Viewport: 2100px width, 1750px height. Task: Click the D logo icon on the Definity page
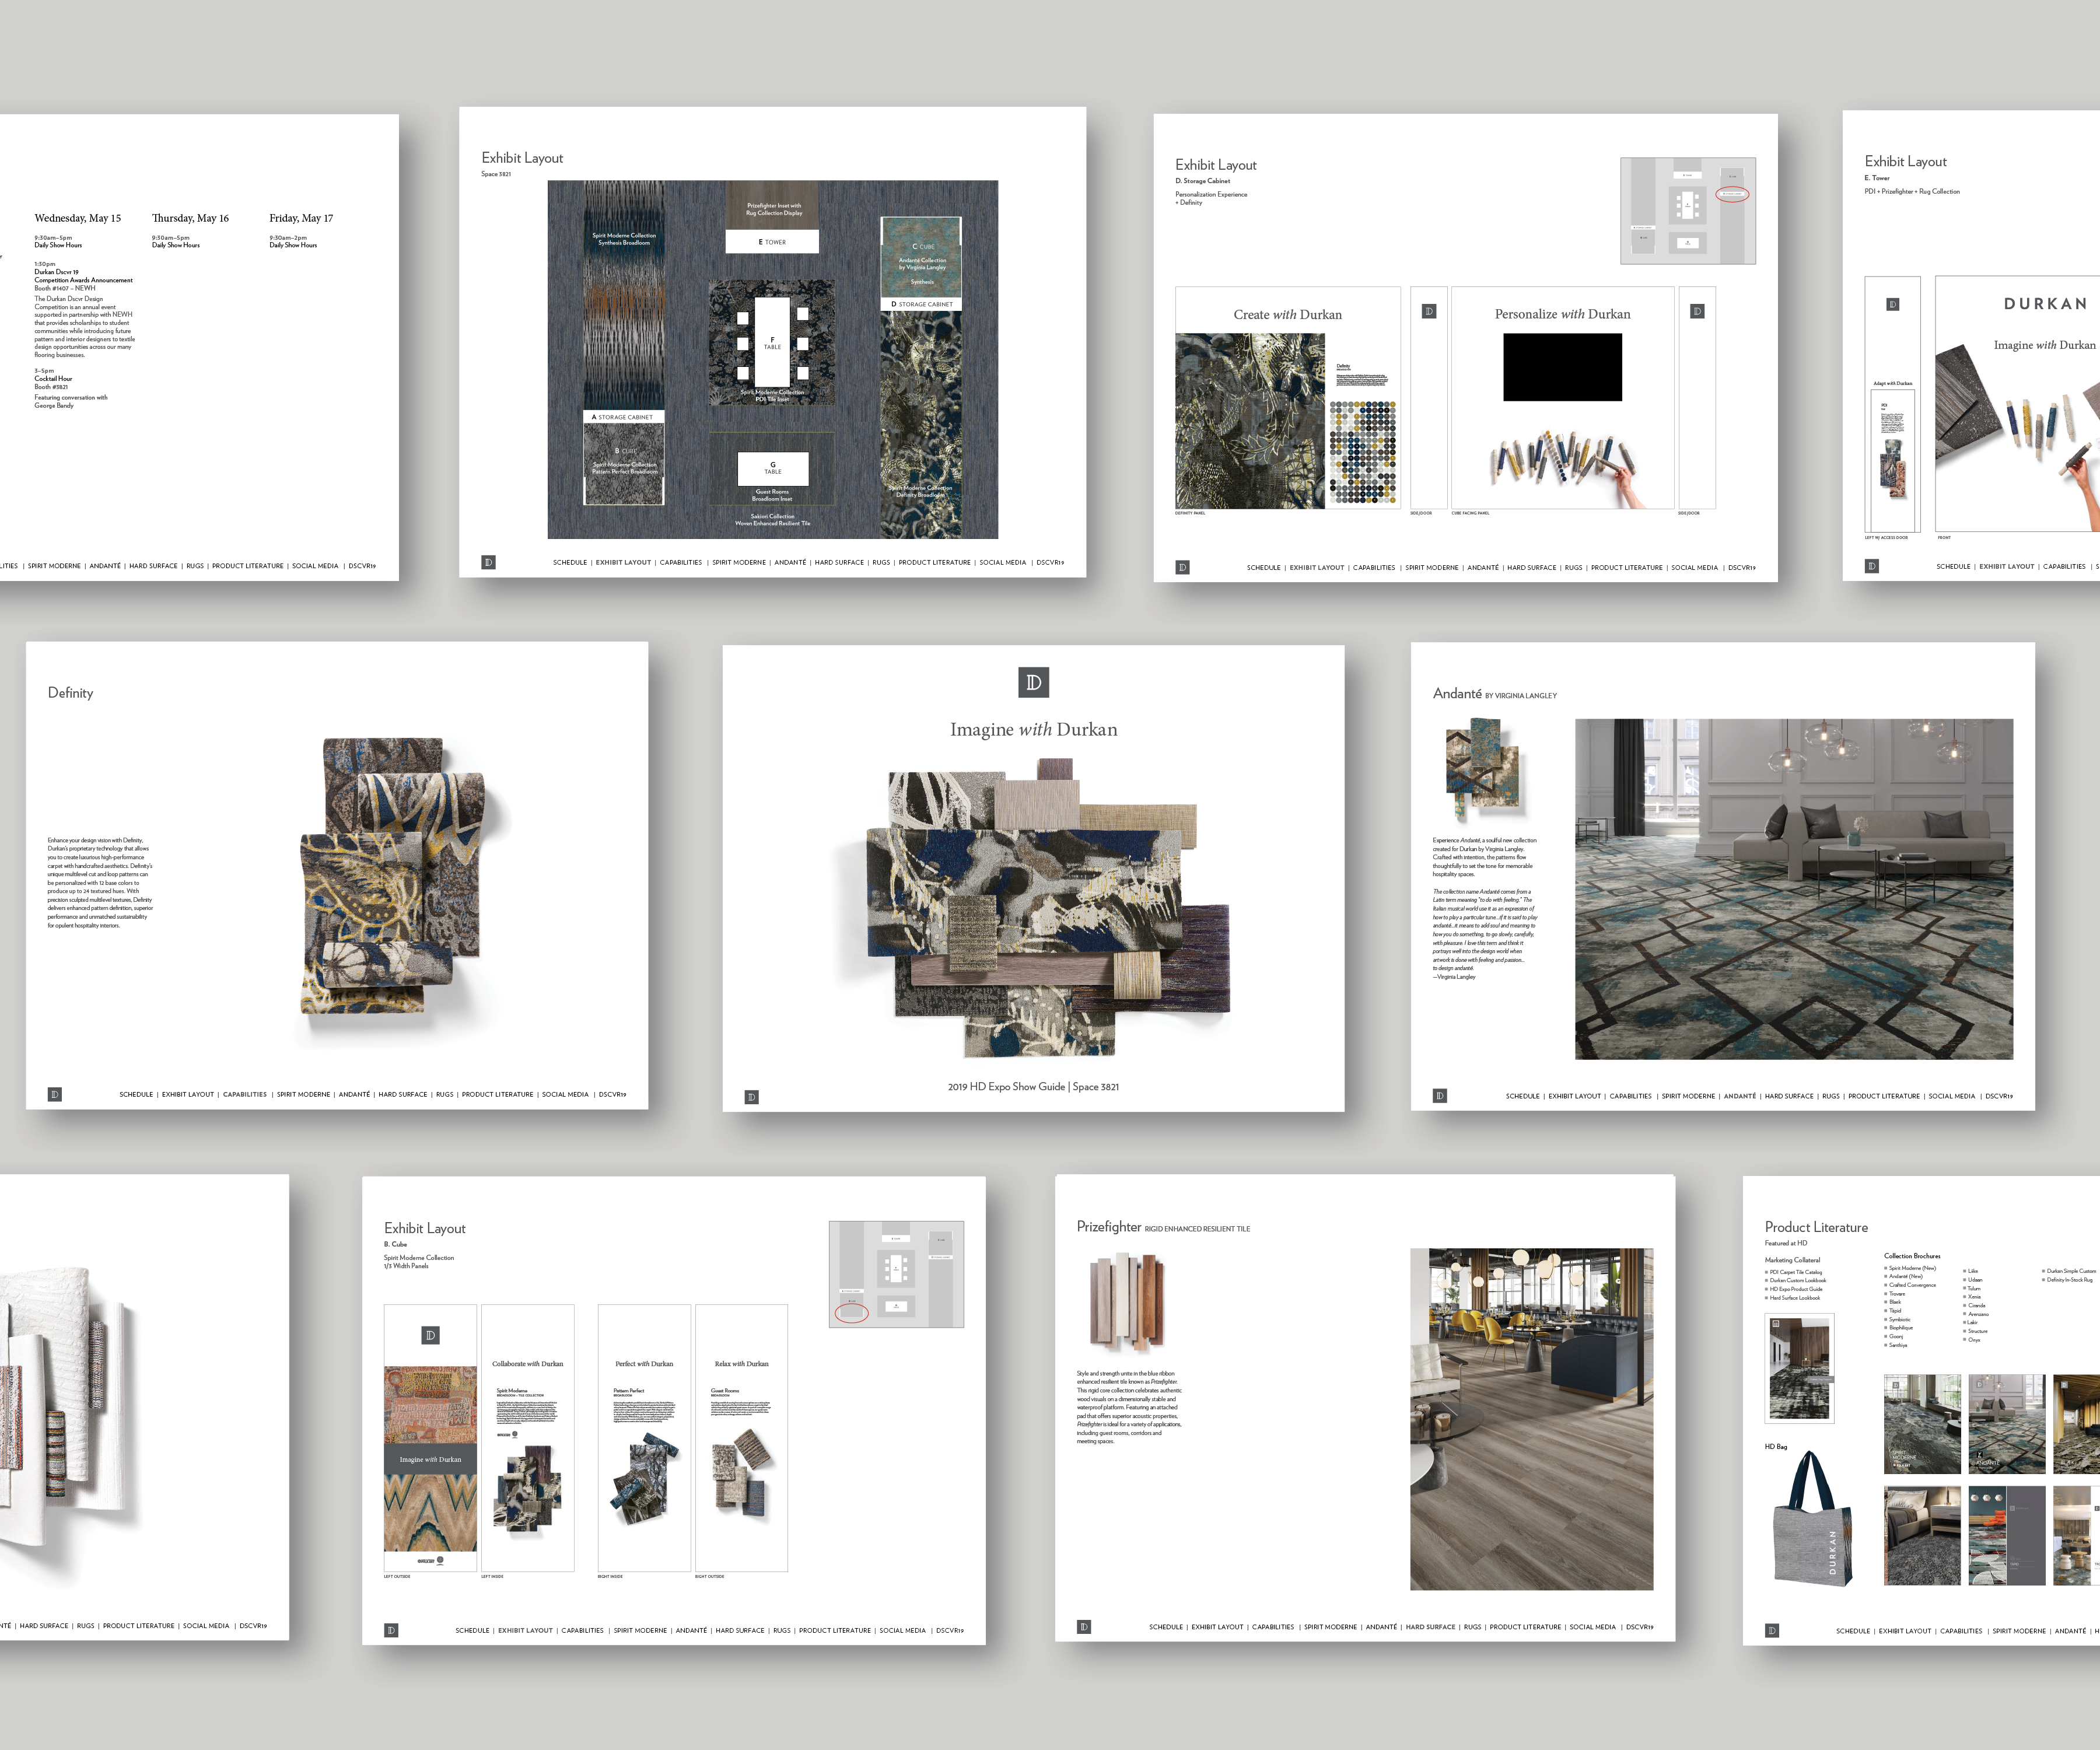pos(55,1094)
